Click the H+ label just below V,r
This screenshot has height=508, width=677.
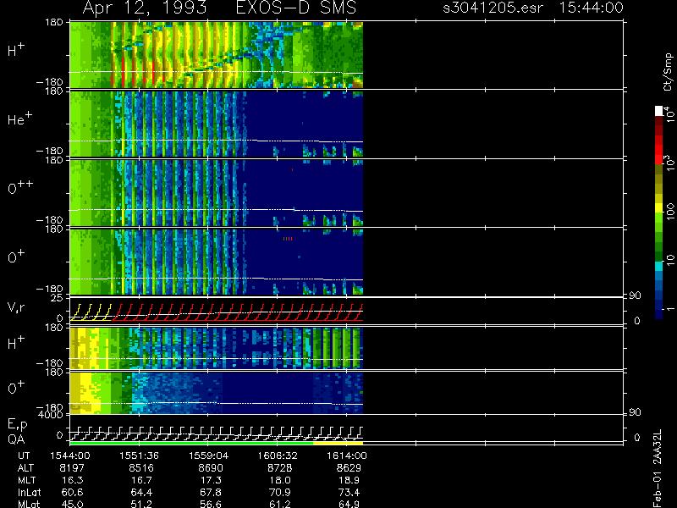pos(16,343)
